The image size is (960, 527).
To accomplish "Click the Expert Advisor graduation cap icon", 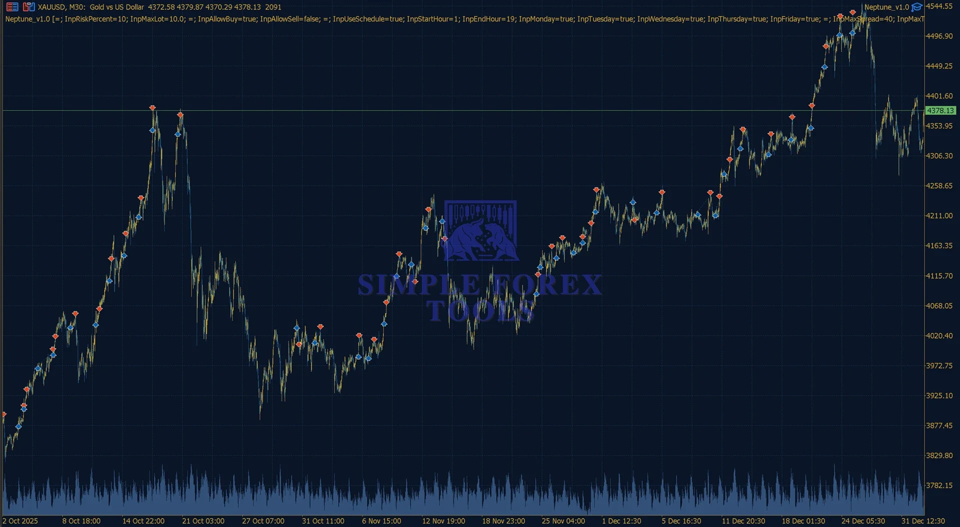I will tap(917, 7).
